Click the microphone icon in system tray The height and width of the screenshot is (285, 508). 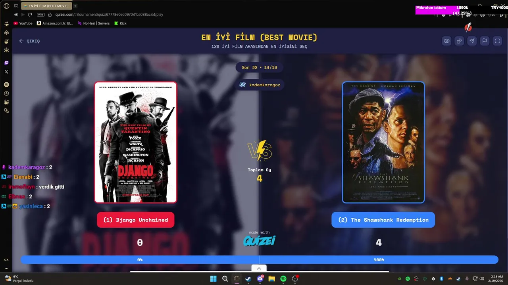pos(467,279)
